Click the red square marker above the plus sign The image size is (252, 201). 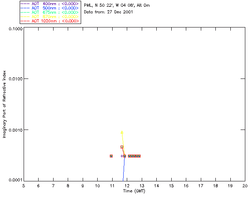point(122,147)
